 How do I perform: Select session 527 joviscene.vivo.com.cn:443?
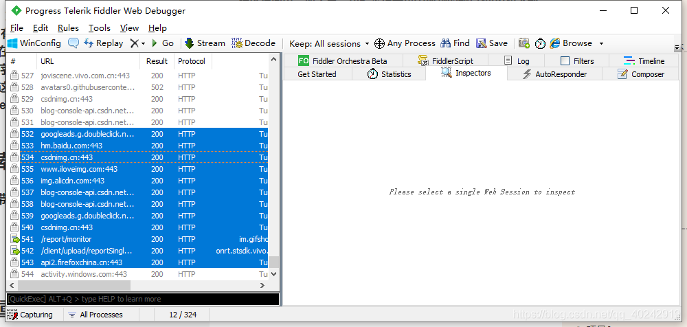click(x=138, y=76)
